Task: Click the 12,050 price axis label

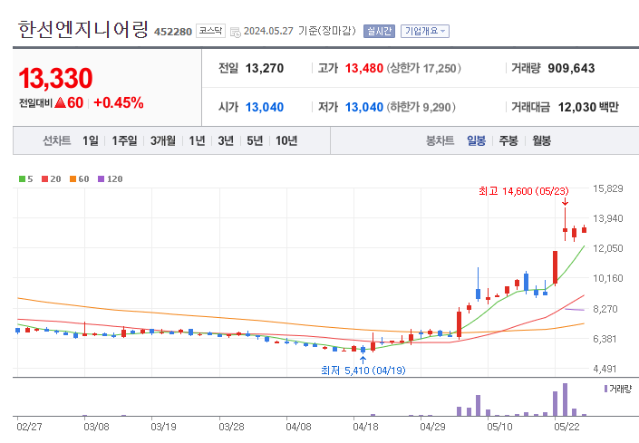Action: pyautogui.click(x=608, y=248)
